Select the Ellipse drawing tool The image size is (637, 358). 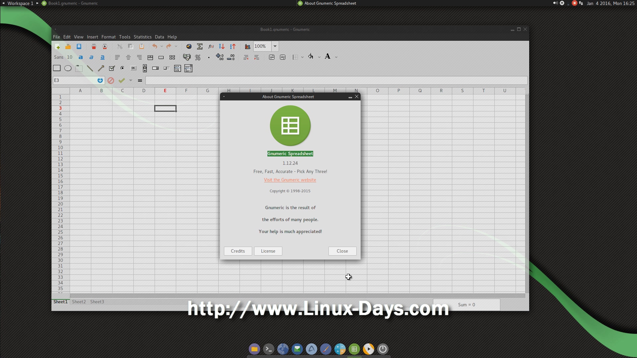[x=68, y=68]
